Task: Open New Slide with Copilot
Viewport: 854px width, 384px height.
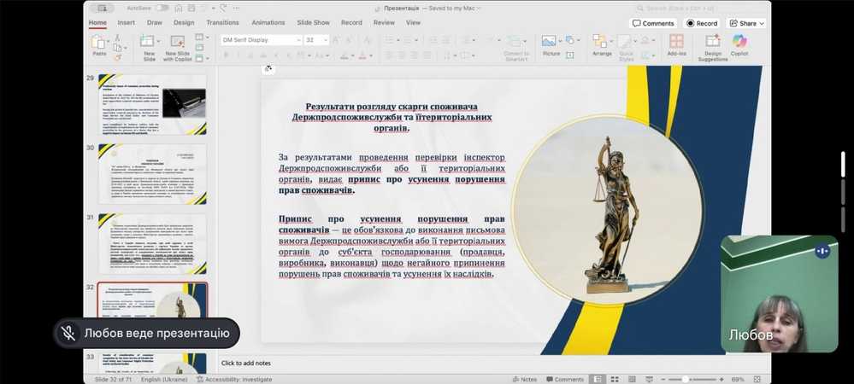Action: pos(178,42)
